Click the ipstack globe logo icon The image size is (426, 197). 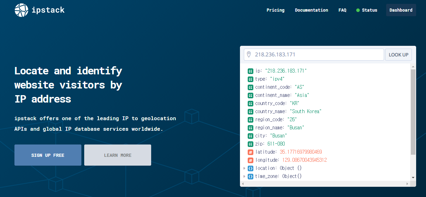pyautogui.click(x=21, y=10)
